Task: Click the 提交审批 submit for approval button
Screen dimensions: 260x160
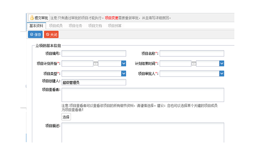Action: click(x=38, y=18)
